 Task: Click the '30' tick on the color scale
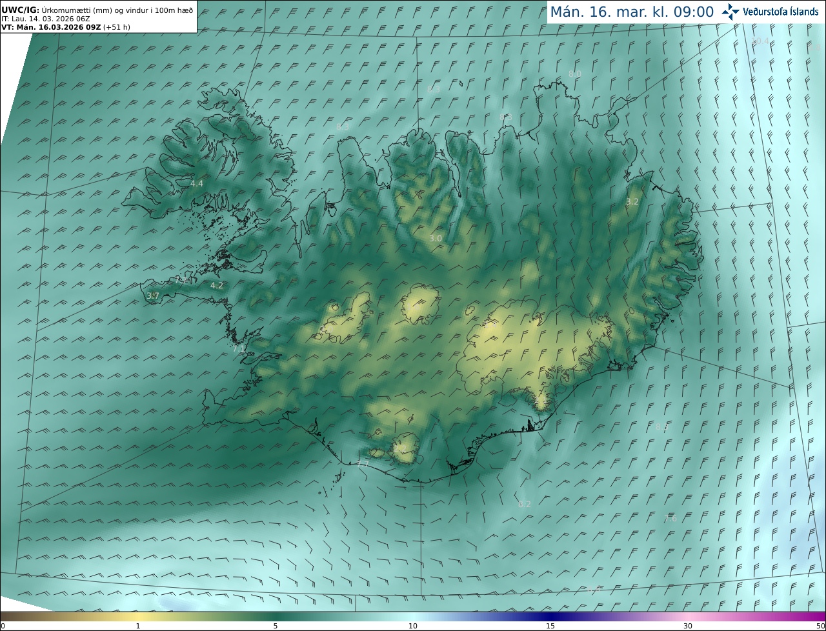click(688, 626)
